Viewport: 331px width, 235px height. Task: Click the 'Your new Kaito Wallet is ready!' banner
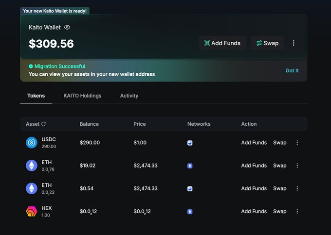tap(55, 11)
